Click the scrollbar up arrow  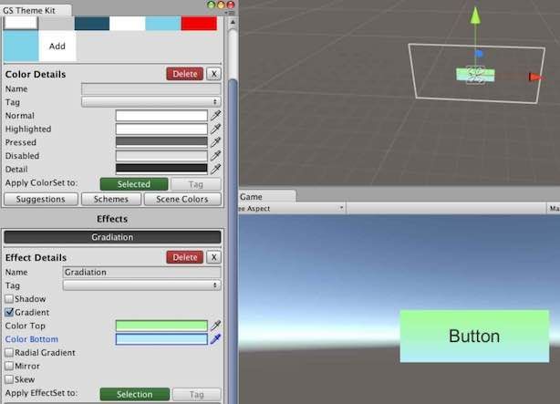tap(233, 23)
